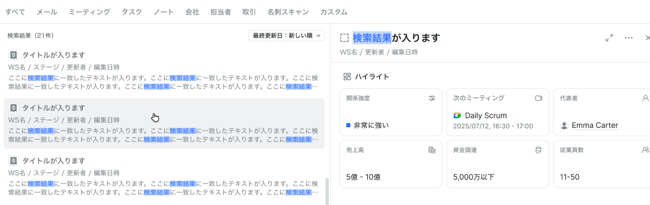The height and width of the screenshot is (205, 650).
Task: Click the 関係強度 card label
Action: click(x=358, y=98)
